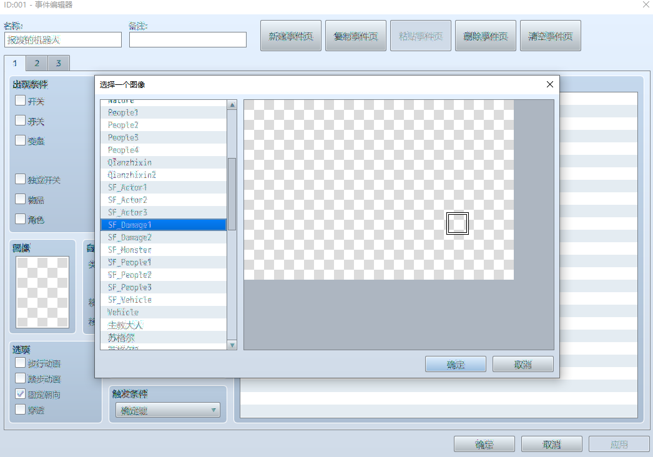
Task: Toggle the 穿透 checkbox
Action: tap(20, 410)
